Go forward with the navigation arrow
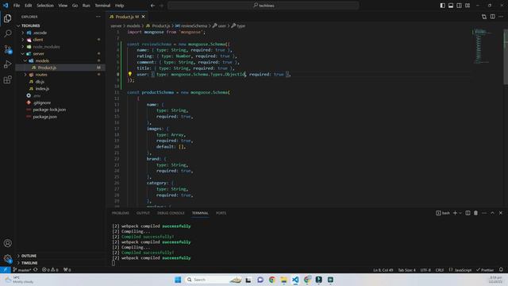508x286 pixels. tap(161, 6)
